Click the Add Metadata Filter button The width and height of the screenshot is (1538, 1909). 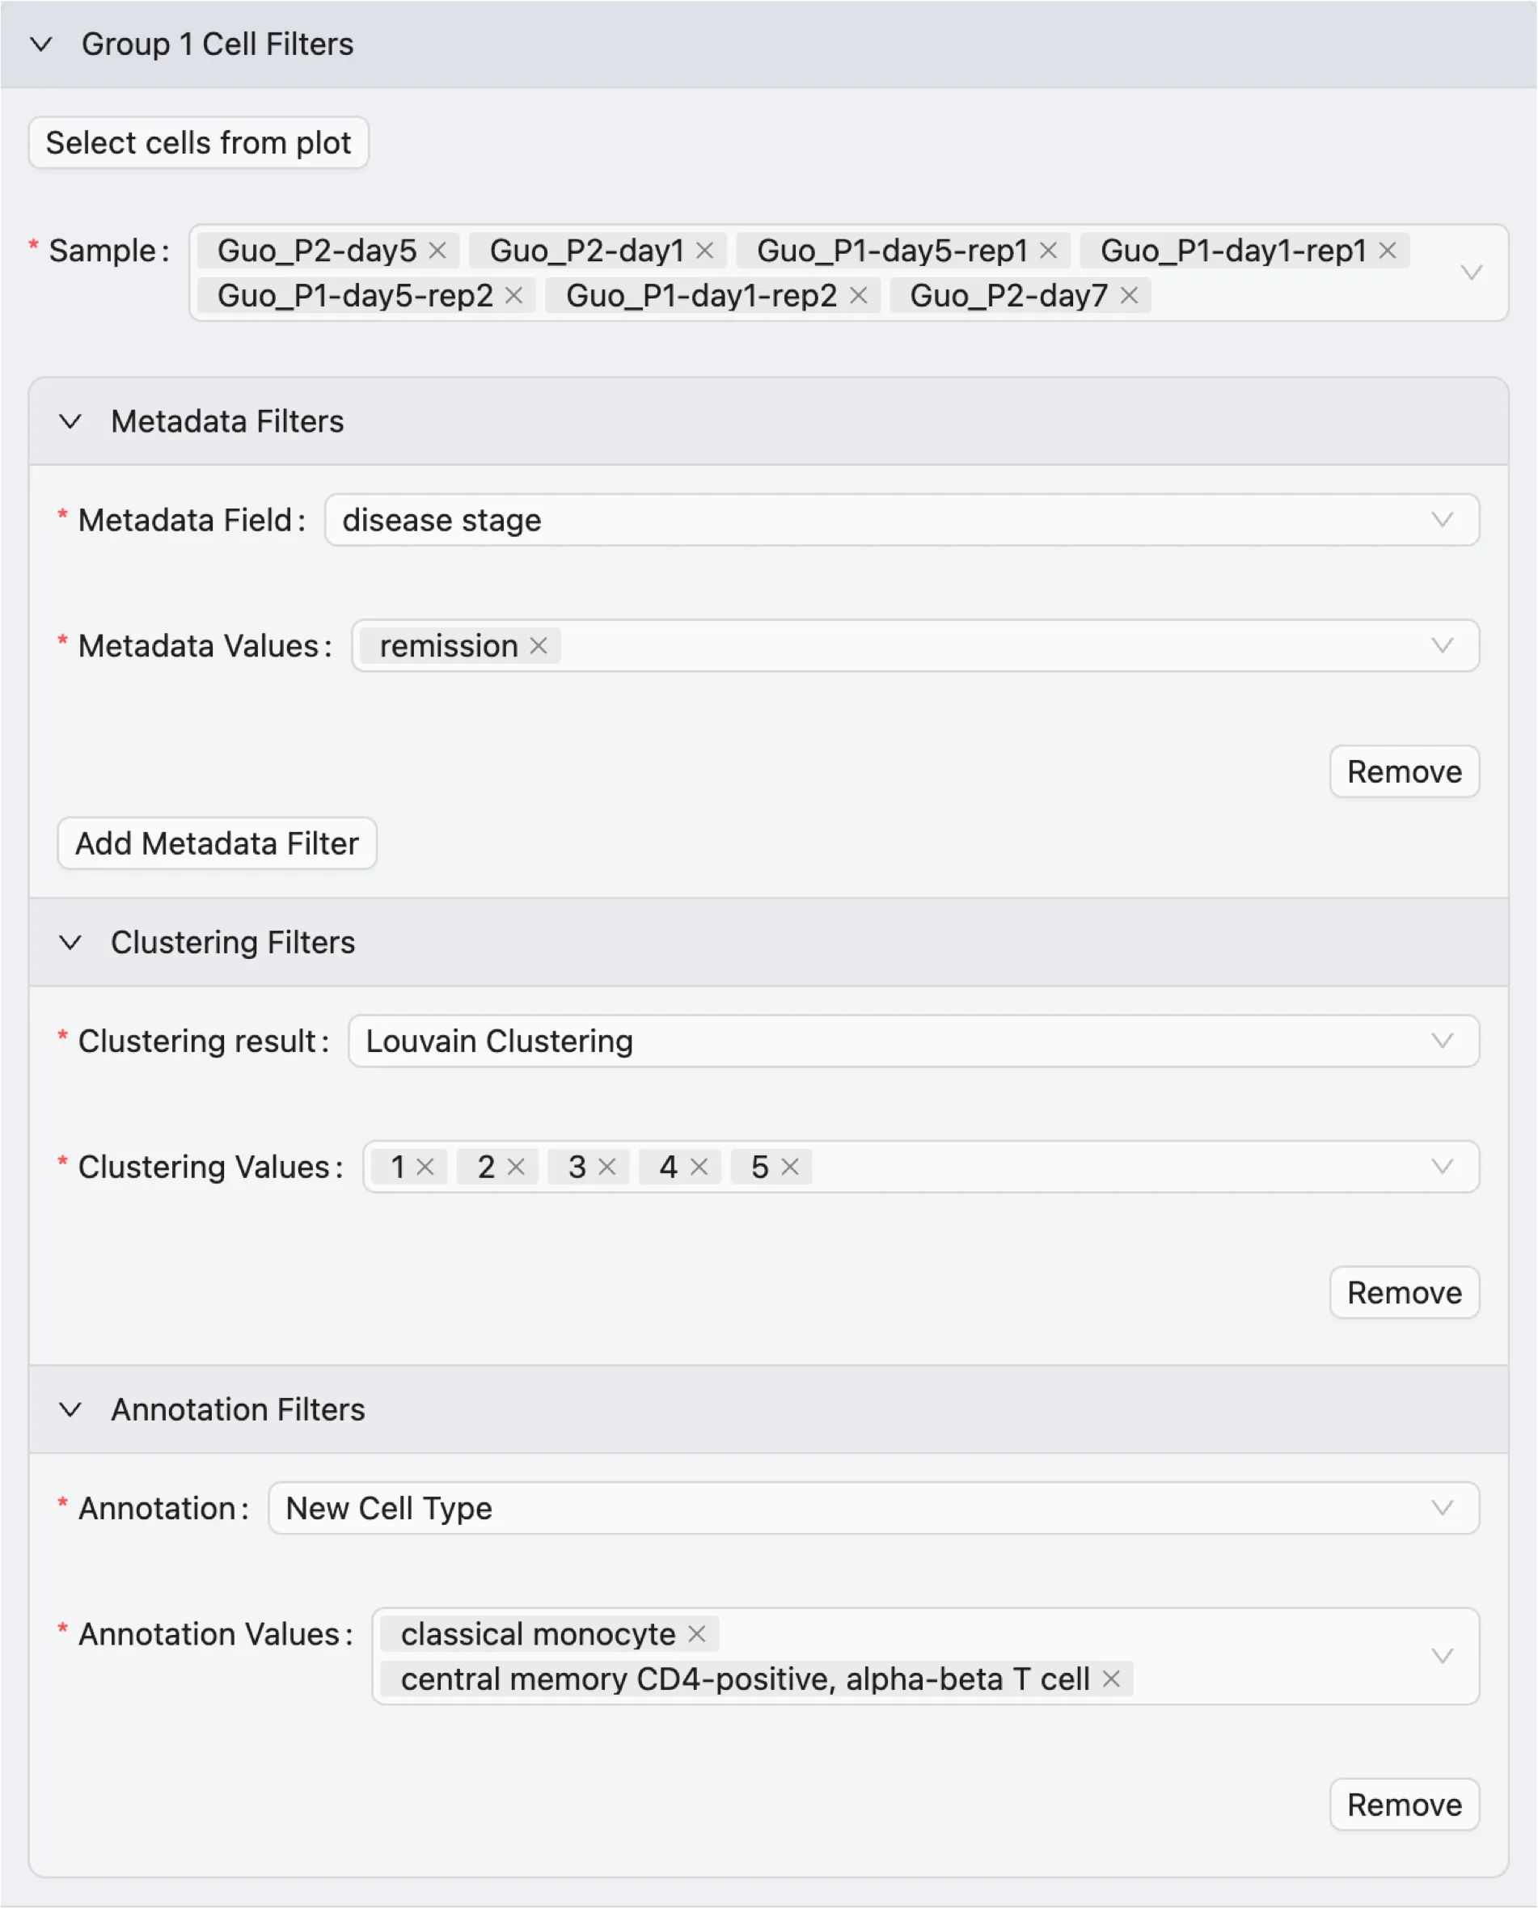(217, 843)
